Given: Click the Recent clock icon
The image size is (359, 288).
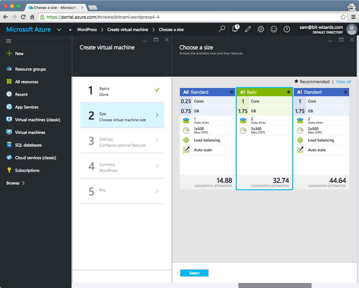Looking at the screenshot, I should (9, 94).
